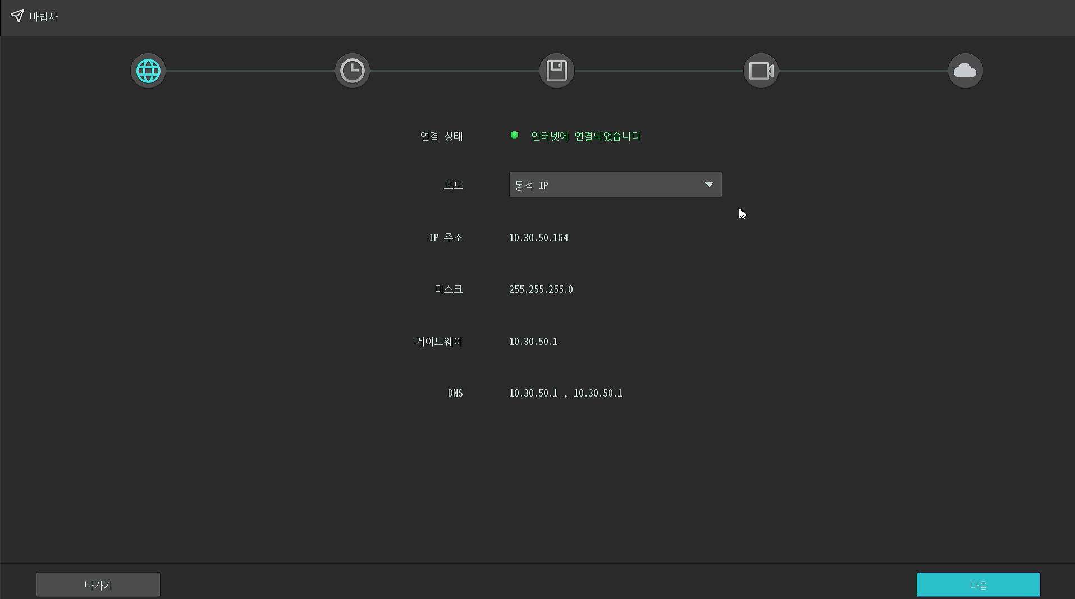Click the IP 주소 label
The width and height of the screenshot is (1075, 599).
pos(446,238)
